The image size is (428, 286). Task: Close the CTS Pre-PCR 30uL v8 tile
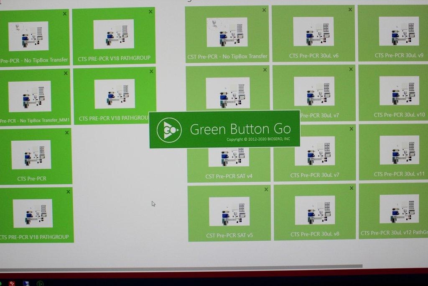(x=352, y=188)
